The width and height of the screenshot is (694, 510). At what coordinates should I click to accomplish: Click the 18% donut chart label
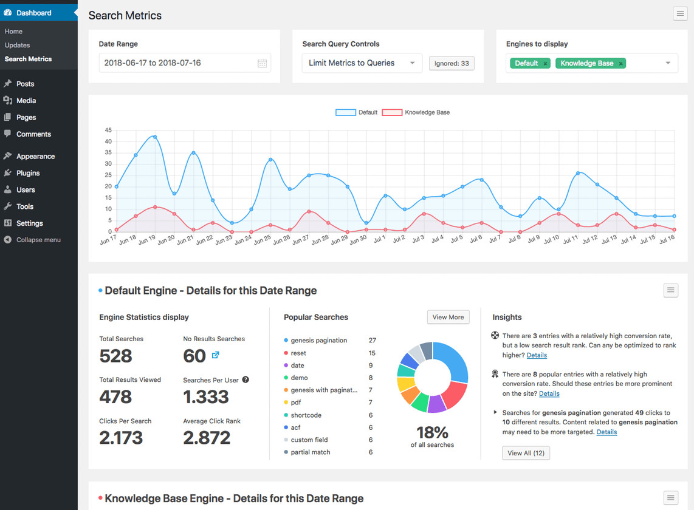433,432
